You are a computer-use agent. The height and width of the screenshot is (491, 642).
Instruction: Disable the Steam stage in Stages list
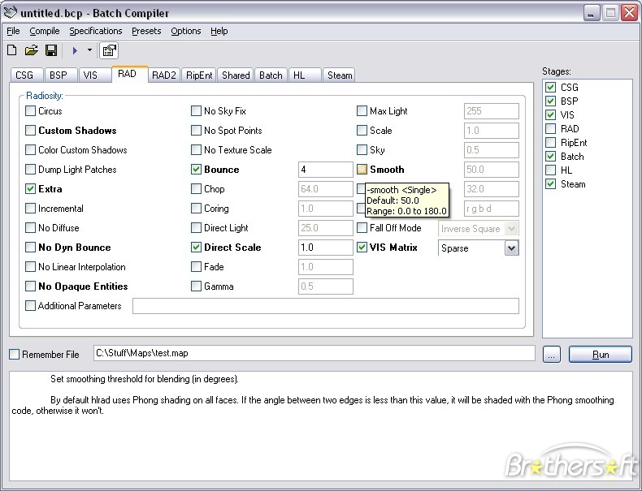point(551,184)
